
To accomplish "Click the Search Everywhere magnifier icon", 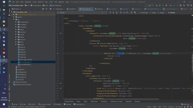I will pyautogui.click(x=191, y=5).
